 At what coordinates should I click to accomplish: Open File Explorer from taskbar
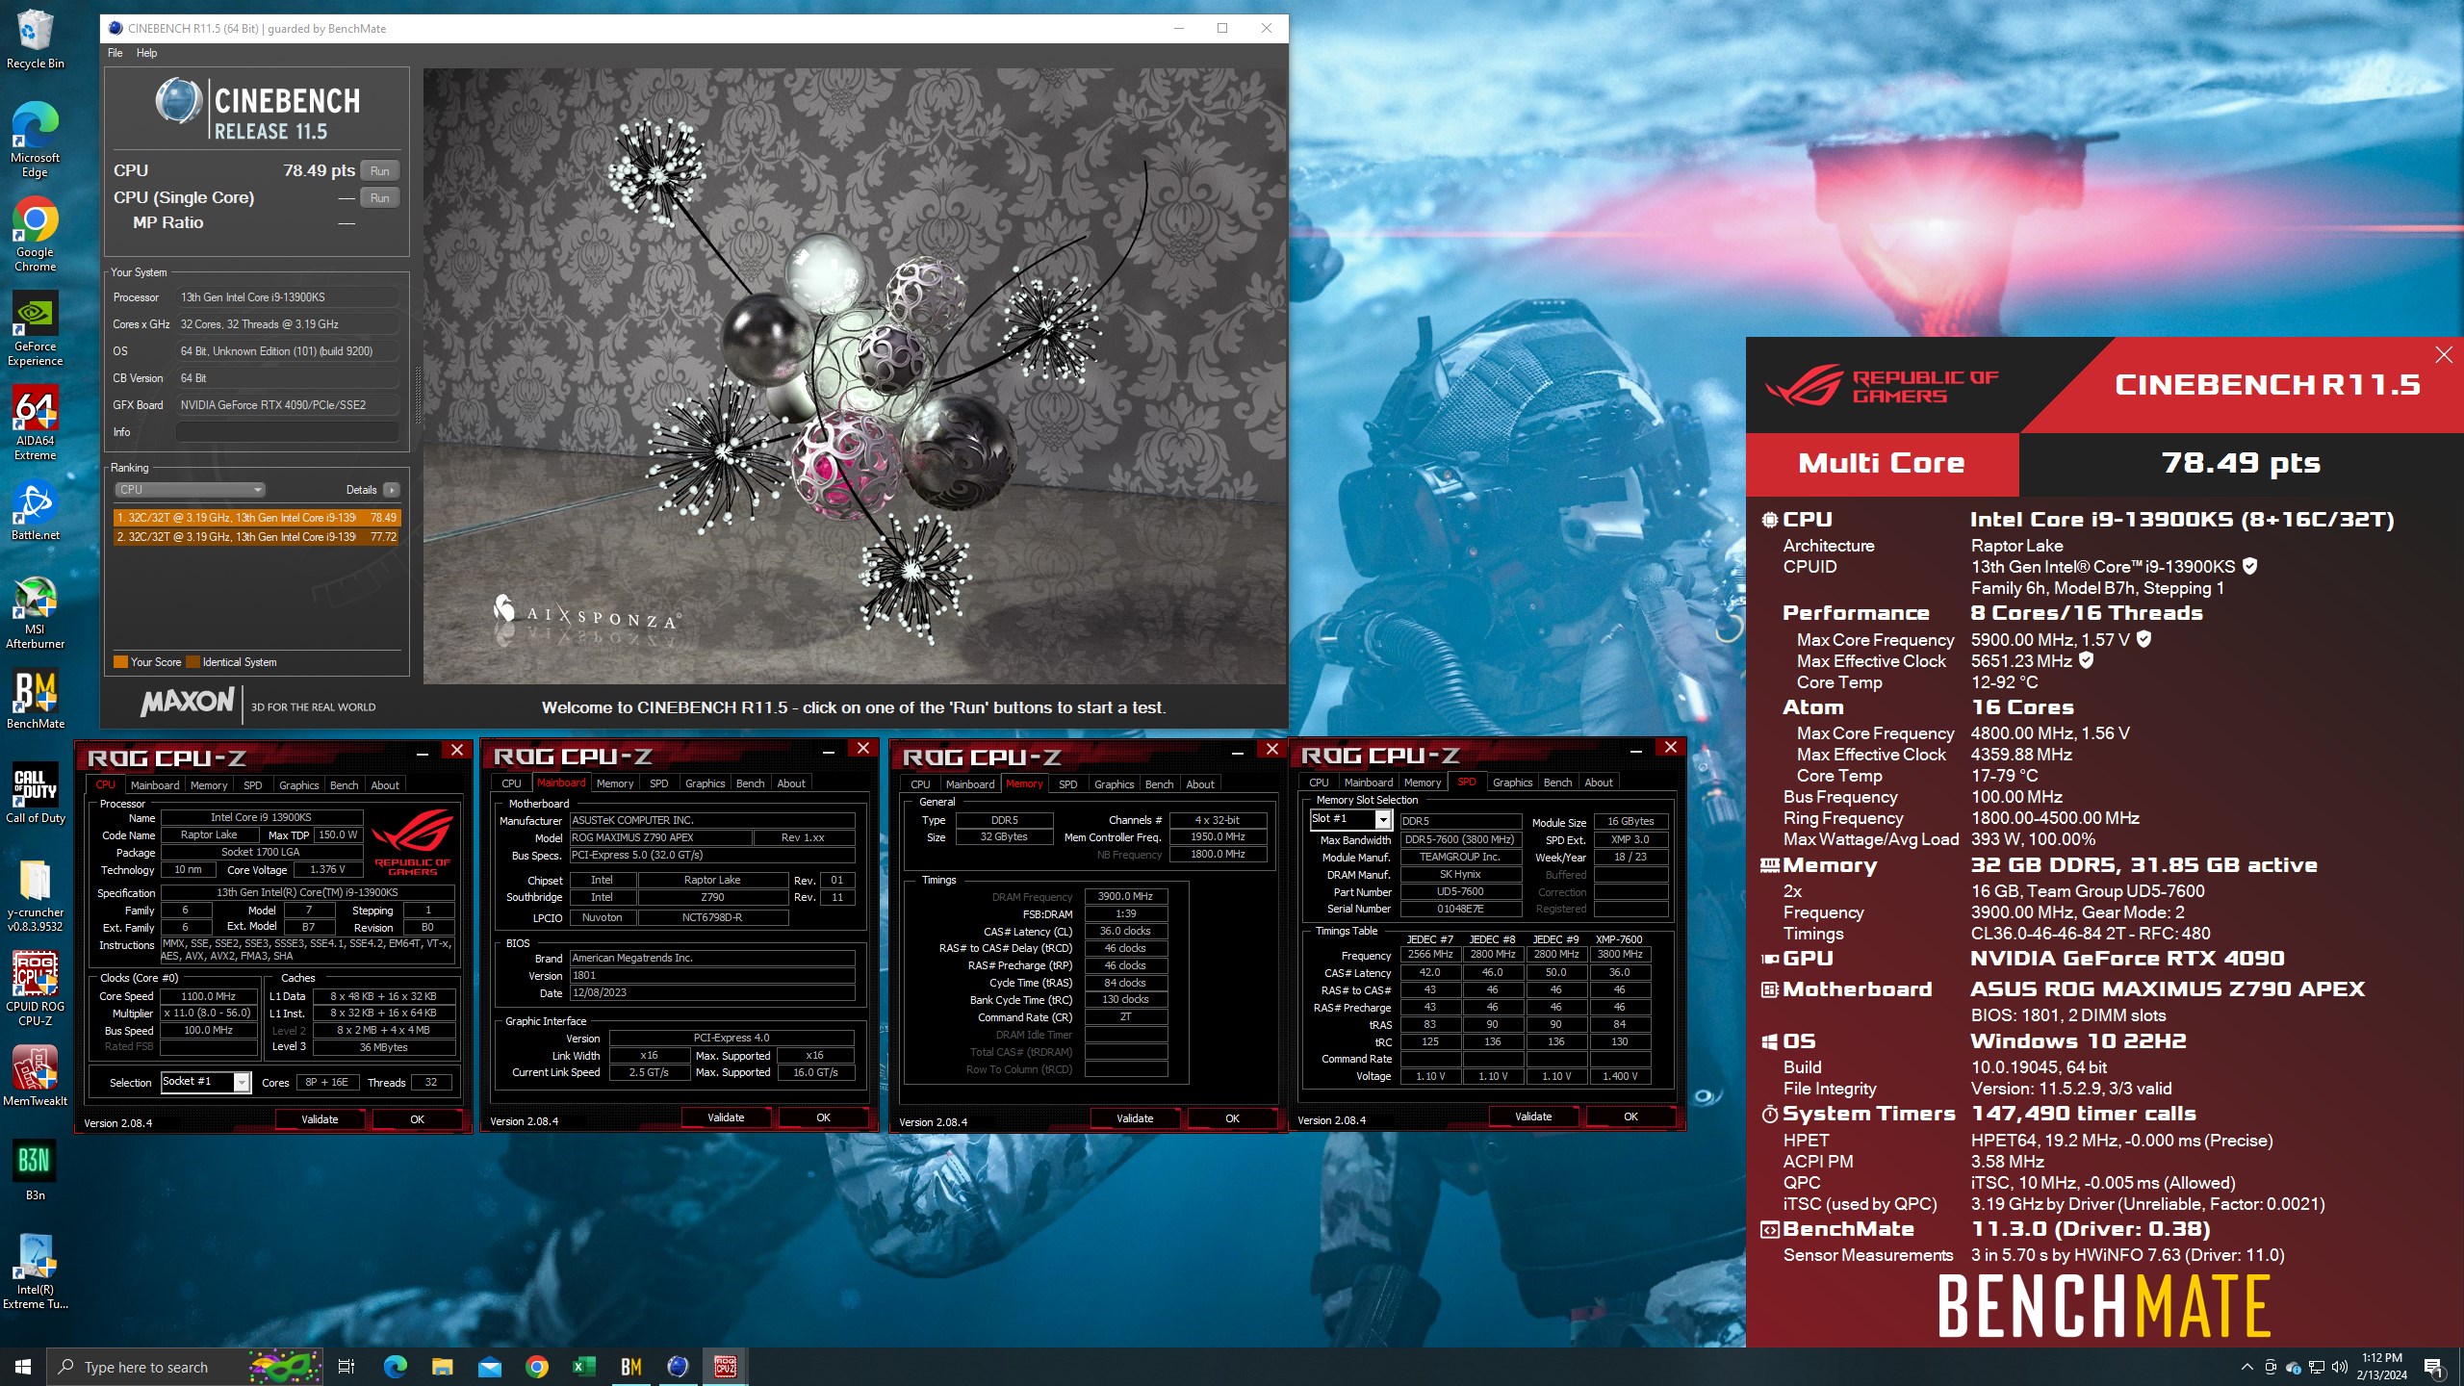click(442, 1367)
